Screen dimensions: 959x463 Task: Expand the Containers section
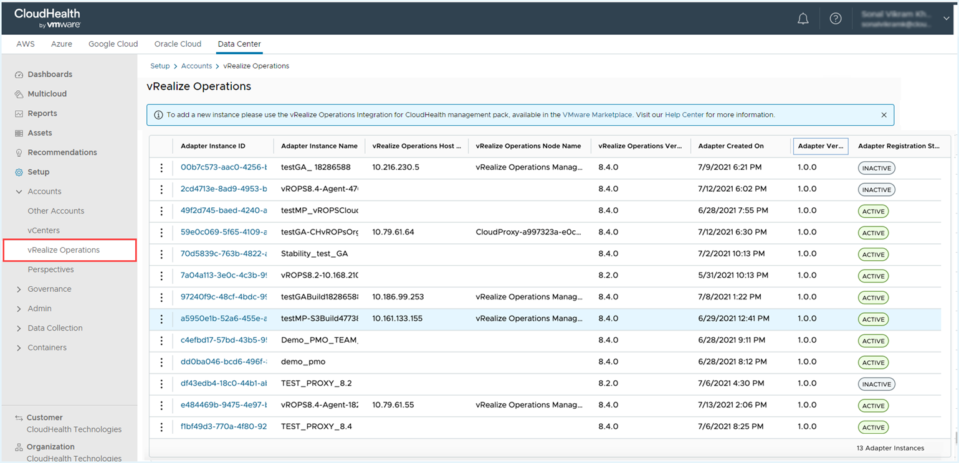[19, 348]
